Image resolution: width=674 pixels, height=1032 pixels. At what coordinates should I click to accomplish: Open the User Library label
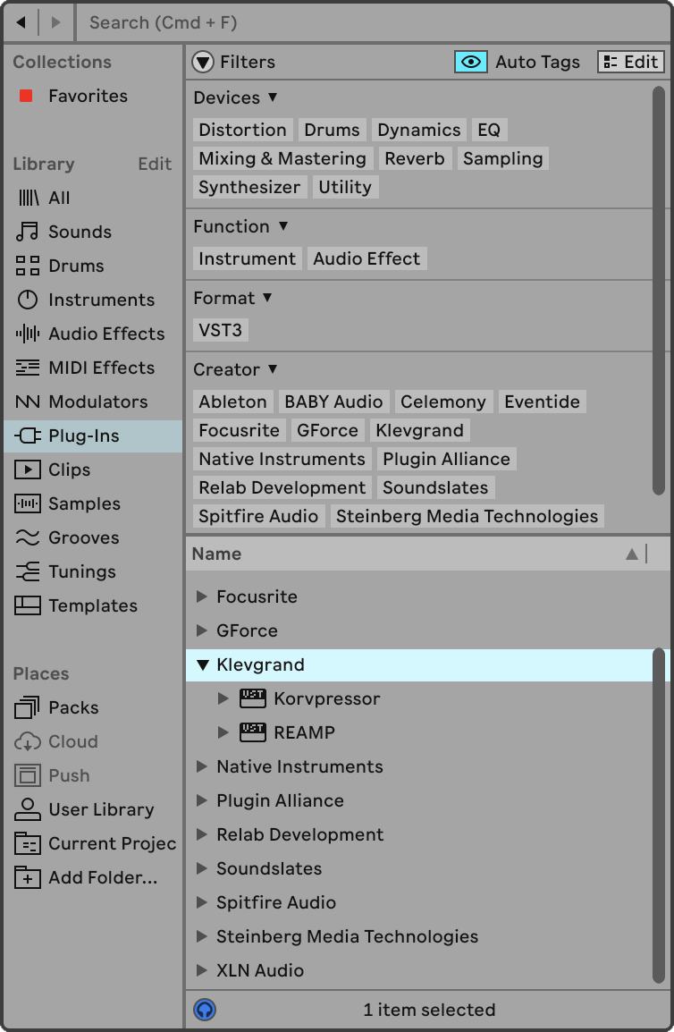(101, 810)
